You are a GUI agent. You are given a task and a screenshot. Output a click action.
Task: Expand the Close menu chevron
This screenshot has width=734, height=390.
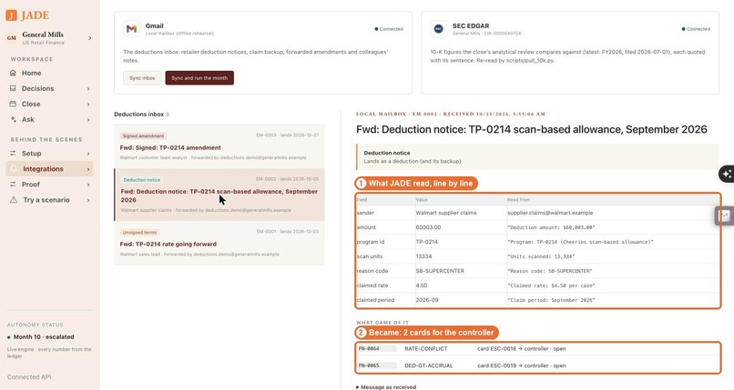click(x=88, y=105)
